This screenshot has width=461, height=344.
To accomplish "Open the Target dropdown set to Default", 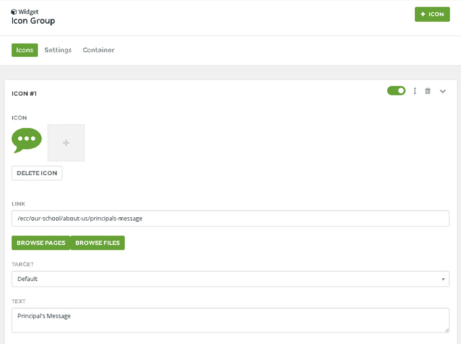I will (230, 279).
